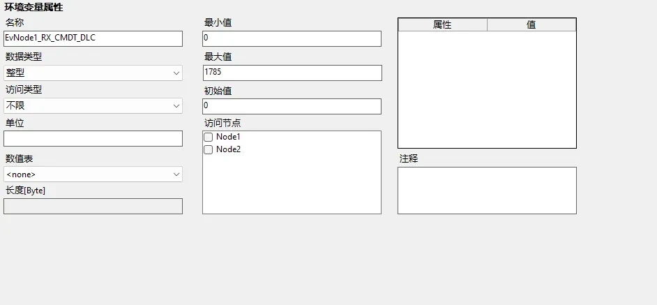657x305 pixels.
Task: Click the empty 单位 text field
Action: click(93, 139)
